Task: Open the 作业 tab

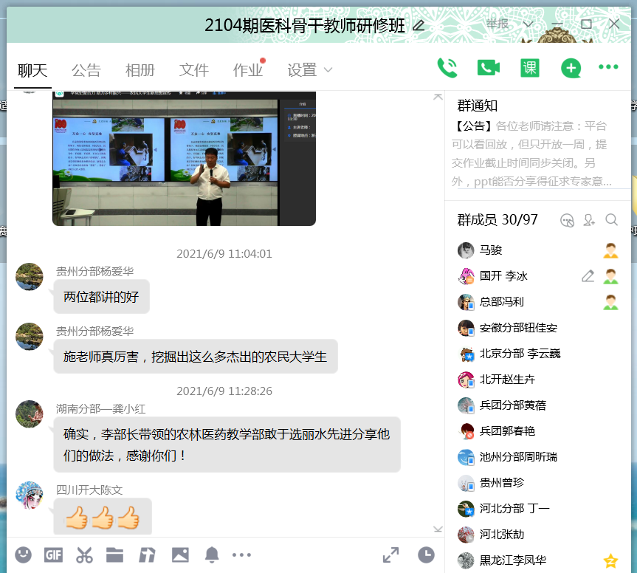Action: [247, 70]
